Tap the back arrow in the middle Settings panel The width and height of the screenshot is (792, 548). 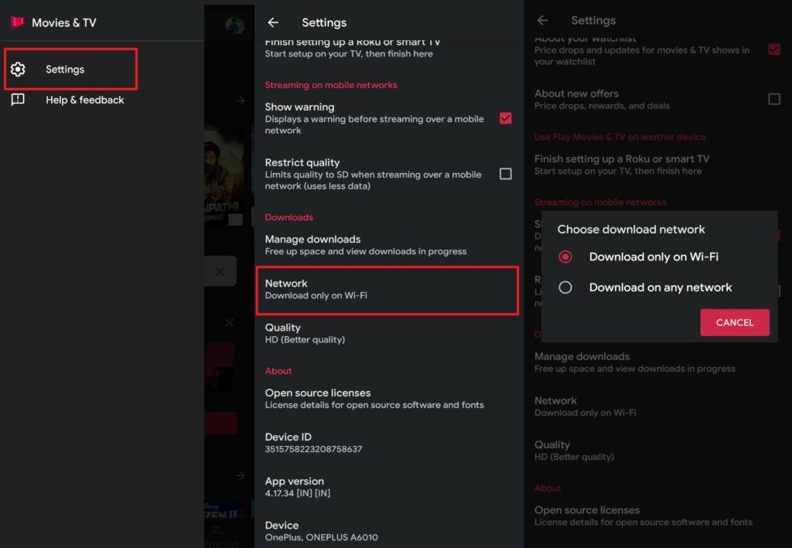[273, 22]
